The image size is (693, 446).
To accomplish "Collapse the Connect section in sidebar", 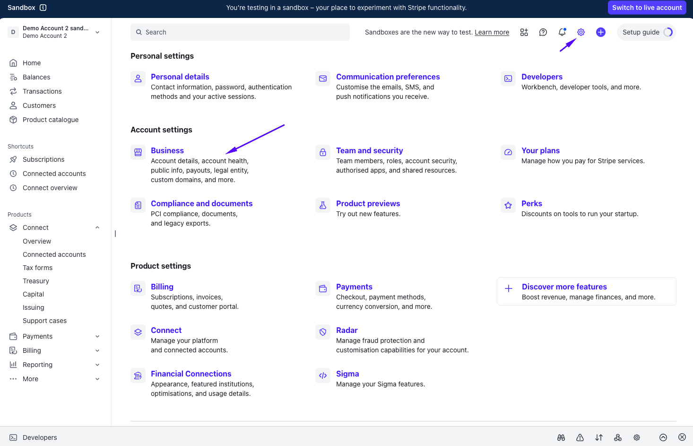I will point(97,227).
